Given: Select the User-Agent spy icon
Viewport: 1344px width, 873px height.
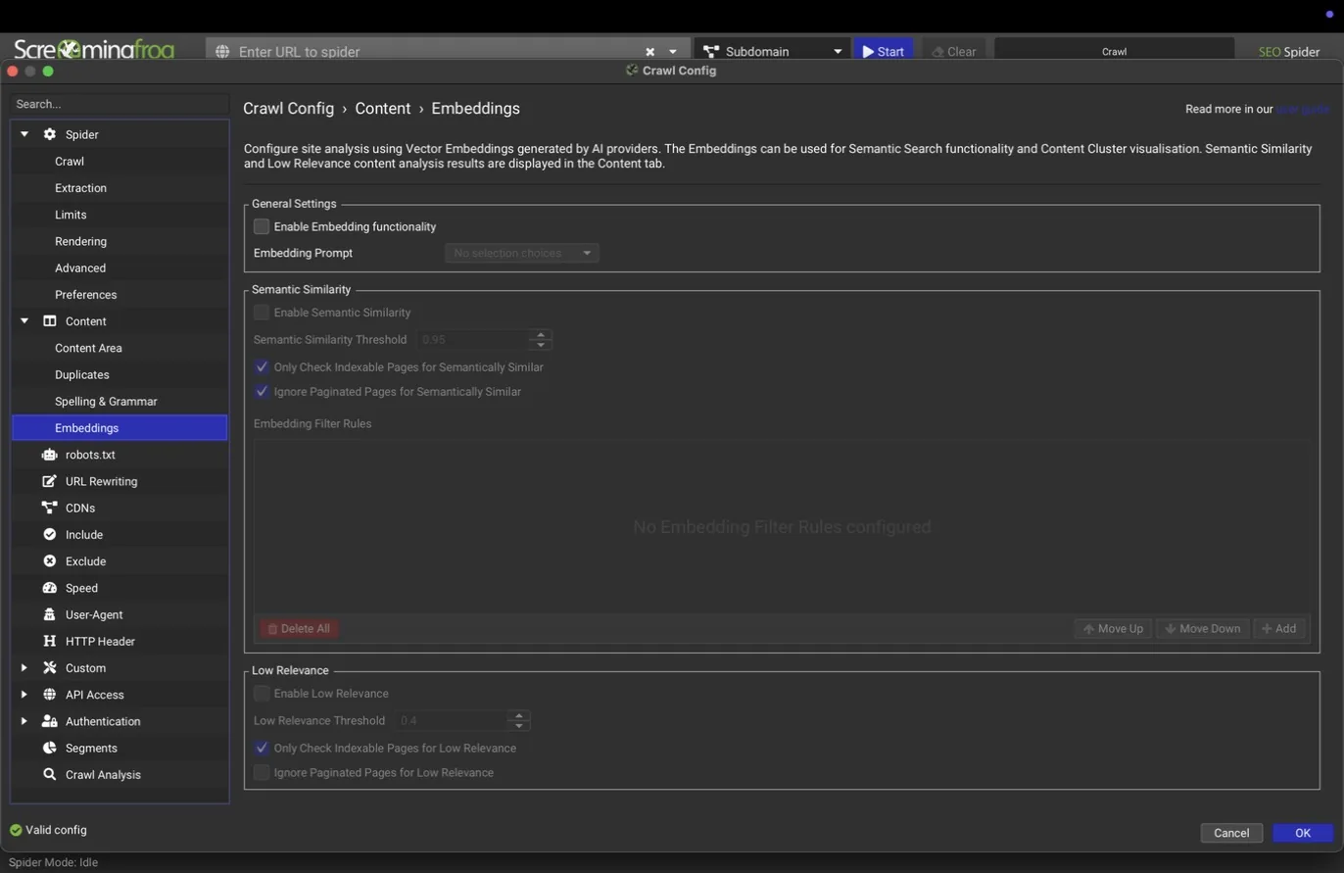Looking at the screenshot, I should 49,614.
